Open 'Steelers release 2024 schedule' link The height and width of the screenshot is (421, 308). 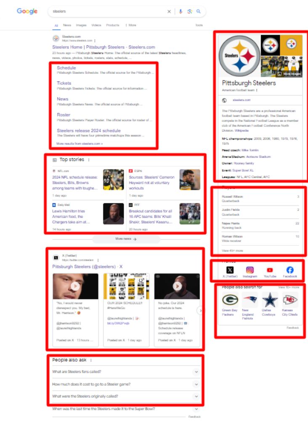tap(89, 131)
